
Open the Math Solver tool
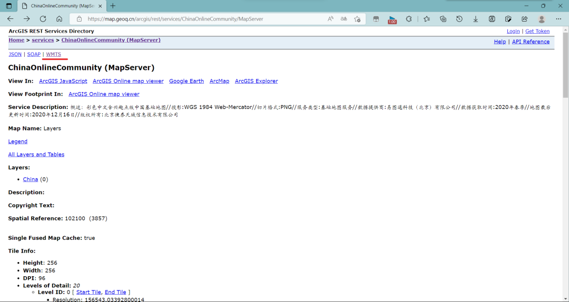(492, 19)
